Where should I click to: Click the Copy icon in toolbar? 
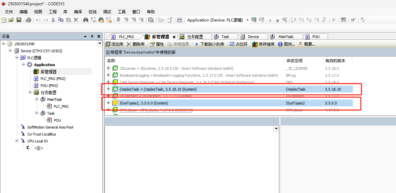pos(61,20)
